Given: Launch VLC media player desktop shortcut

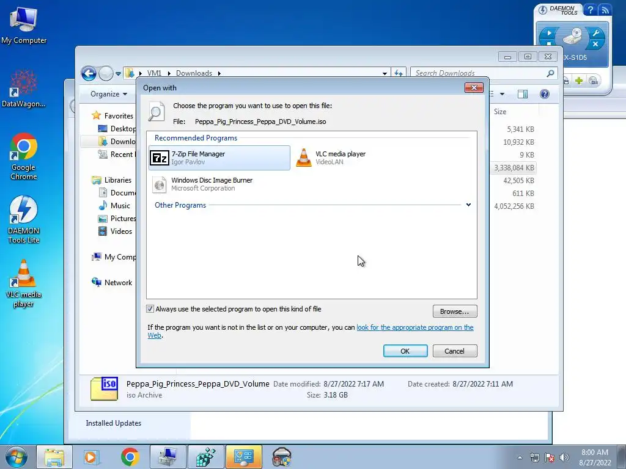Looking at the screenshot, I should tap(24, 284).
